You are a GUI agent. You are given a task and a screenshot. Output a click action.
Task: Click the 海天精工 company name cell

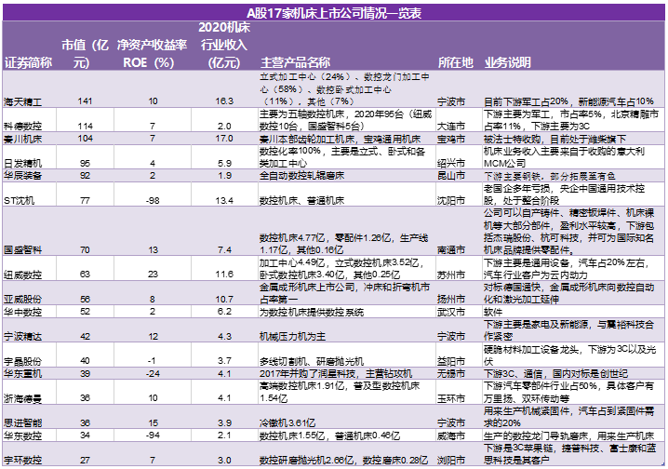(x=22, y=101)
